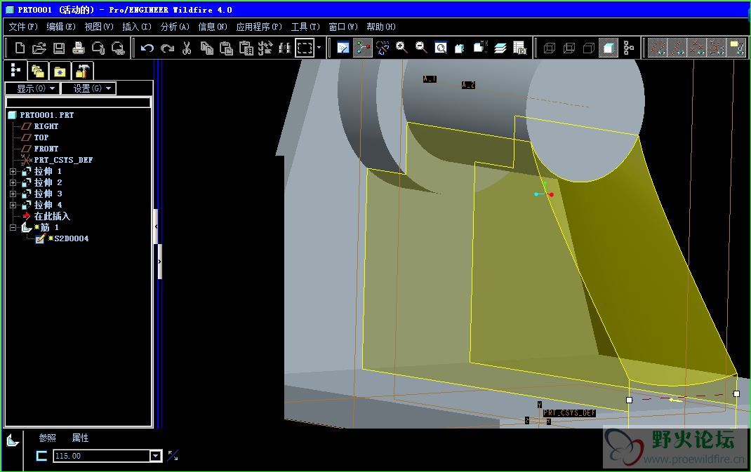Viewport: 751px width, 472px height.
Task: Switch to Wireframe display mode
Action: [x=550, y=48]
